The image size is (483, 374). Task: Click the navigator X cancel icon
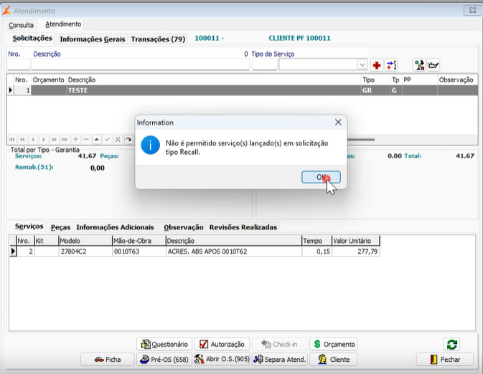point(118,140)
